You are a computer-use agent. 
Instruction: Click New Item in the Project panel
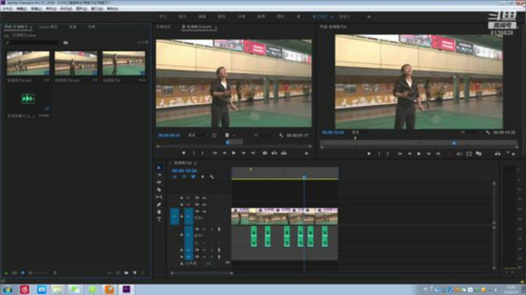134,273
